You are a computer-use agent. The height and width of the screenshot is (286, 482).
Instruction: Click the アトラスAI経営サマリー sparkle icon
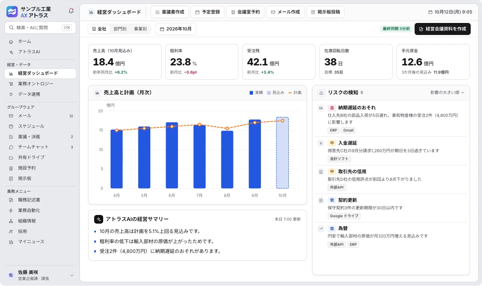click(98, 219)
